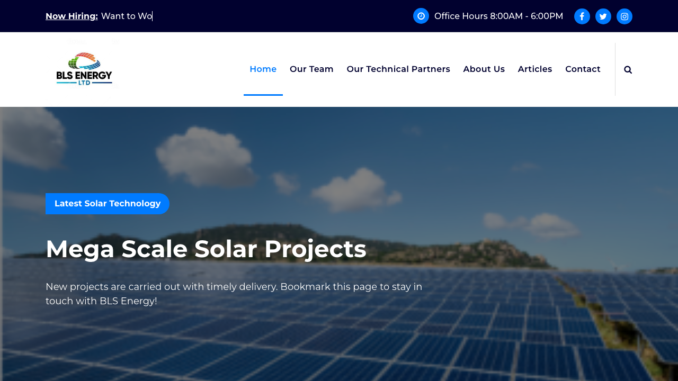Click the Now Hiring link
This screenshot has width=678, height=381.
point(72,15)
